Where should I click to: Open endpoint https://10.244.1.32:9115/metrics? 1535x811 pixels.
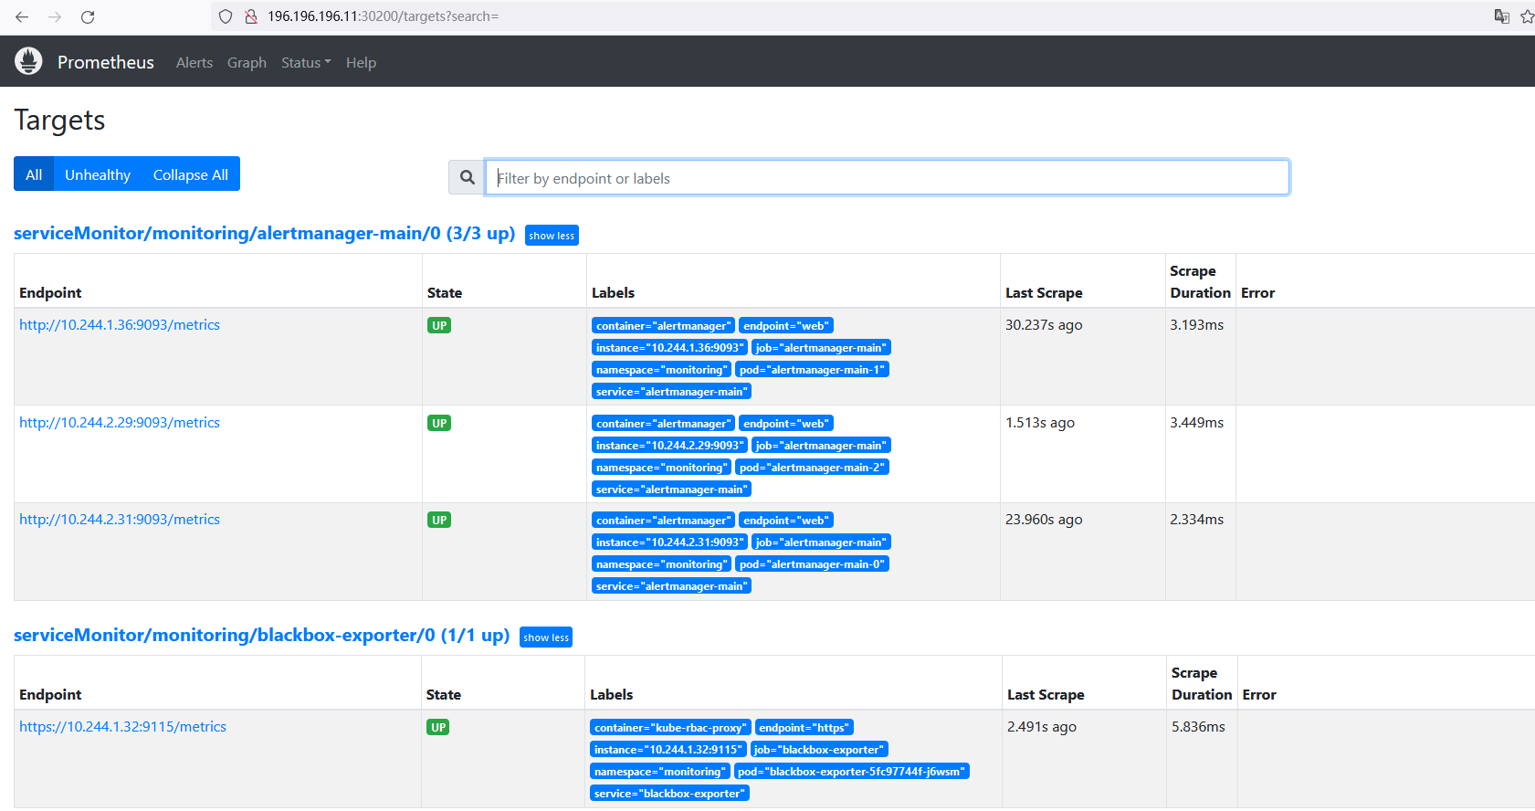point(122,727)
